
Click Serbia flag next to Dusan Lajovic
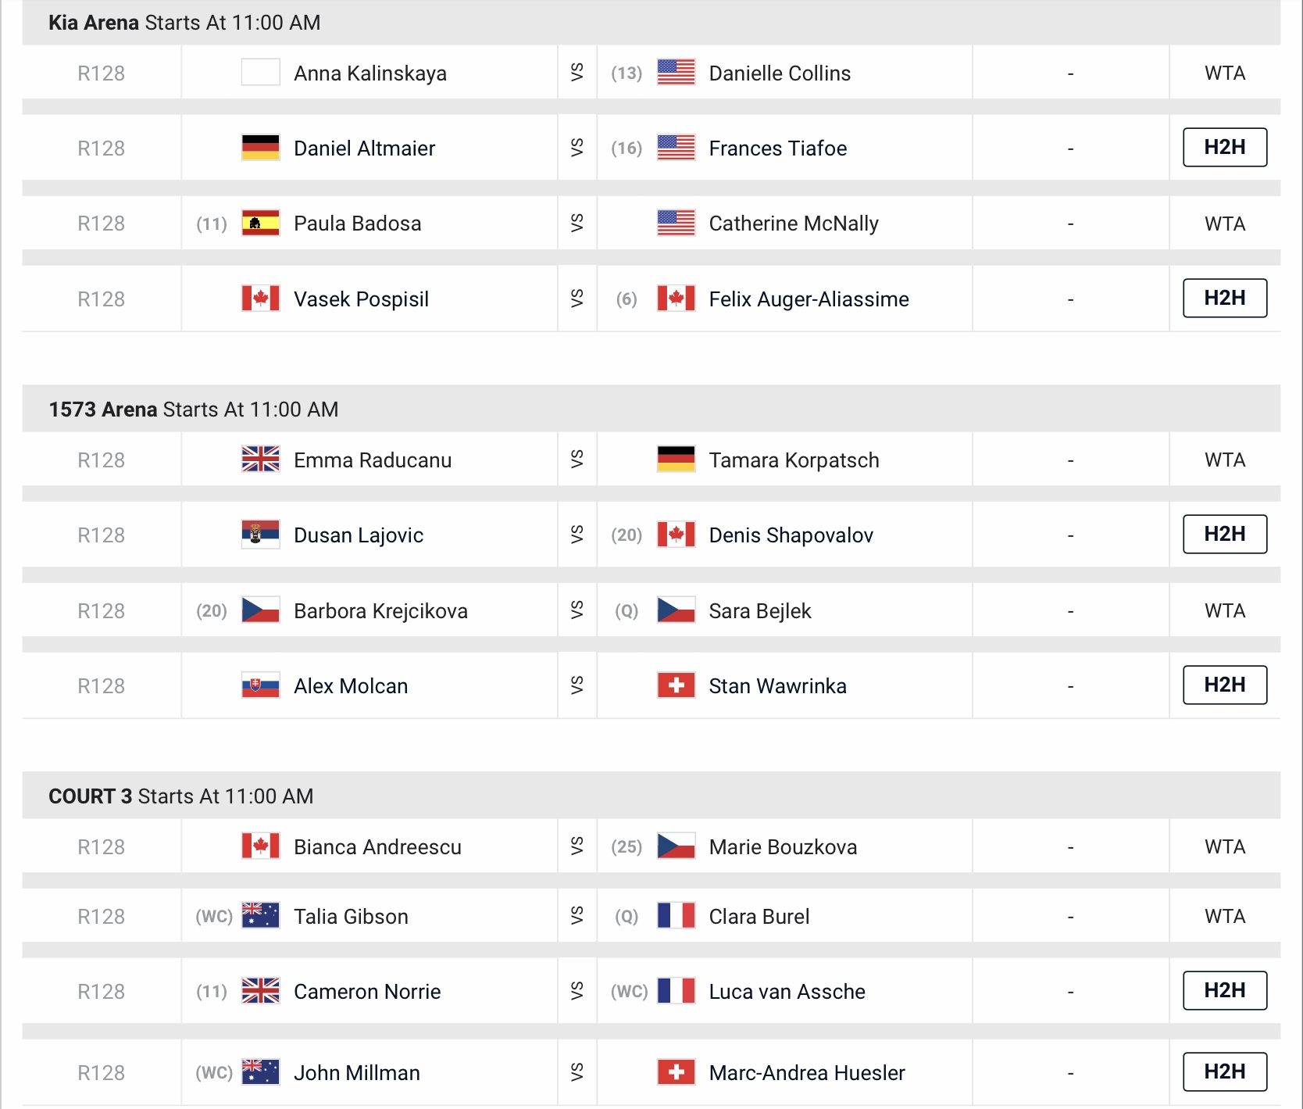(x=260, y=535)
